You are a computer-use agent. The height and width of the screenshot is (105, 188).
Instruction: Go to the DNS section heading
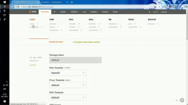pyautogui.click(x=71, y=20)
